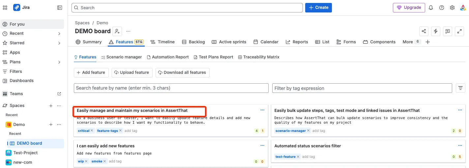Switch to the Backlog tab

(193, 42)
